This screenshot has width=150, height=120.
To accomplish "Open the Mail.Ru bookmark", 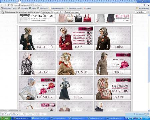I will pos(33,8).
